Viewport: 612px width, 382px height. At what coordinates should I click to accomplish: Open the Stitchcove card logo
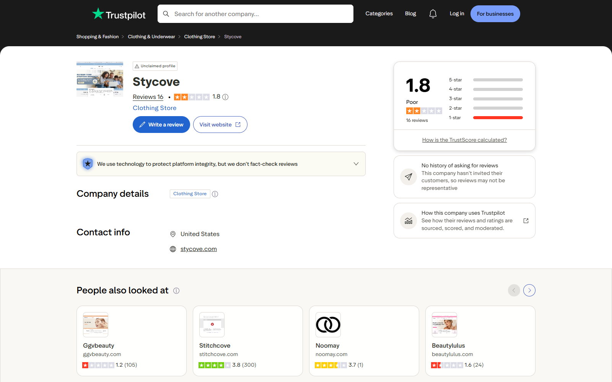[212, 325]
